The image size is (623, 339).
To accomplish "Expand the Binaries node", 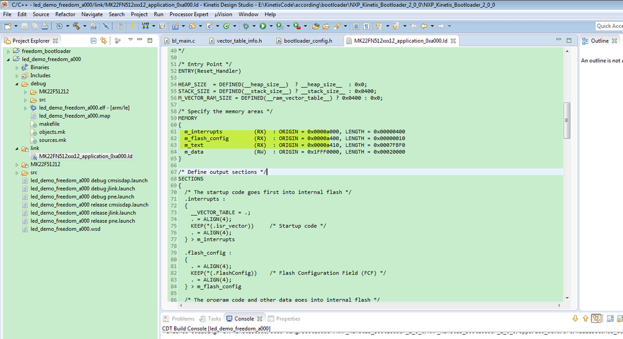I will [x=17, y=67].
